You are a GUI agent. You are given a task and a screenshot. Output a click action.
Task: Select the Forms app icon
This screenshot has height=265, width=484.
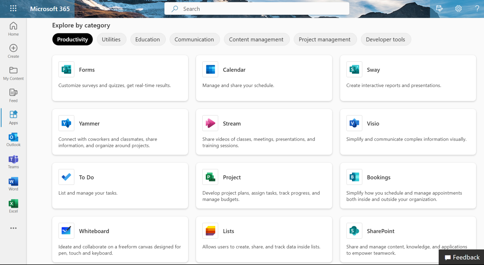(66, 69)
